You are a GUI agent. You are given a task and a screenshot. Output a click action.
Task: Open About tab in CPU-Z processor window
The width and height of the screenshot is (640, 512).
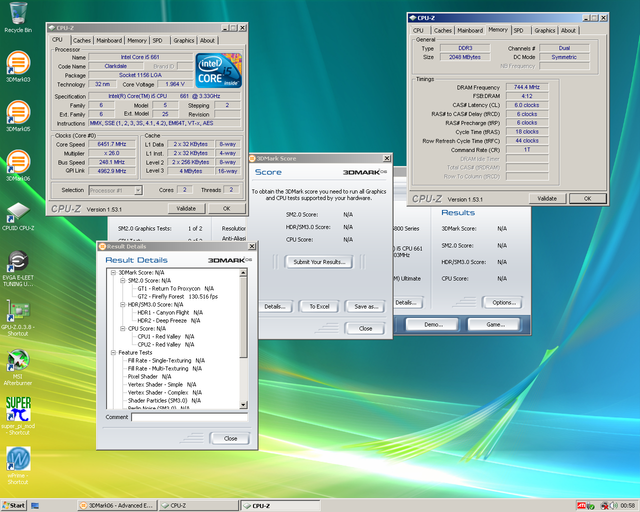(207, 40)
